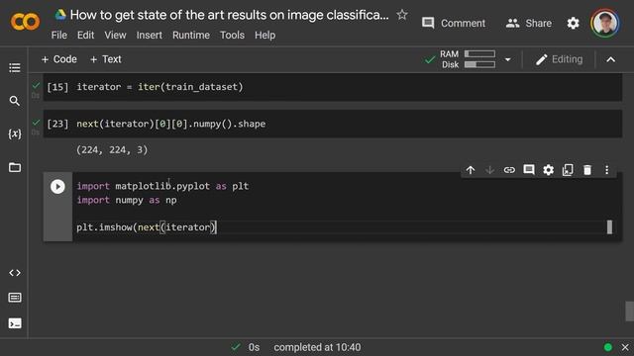The width and height of the screenshot is (634, 356).
Task: Place cursor in plt.imshow line
Action: pos(147,227)
